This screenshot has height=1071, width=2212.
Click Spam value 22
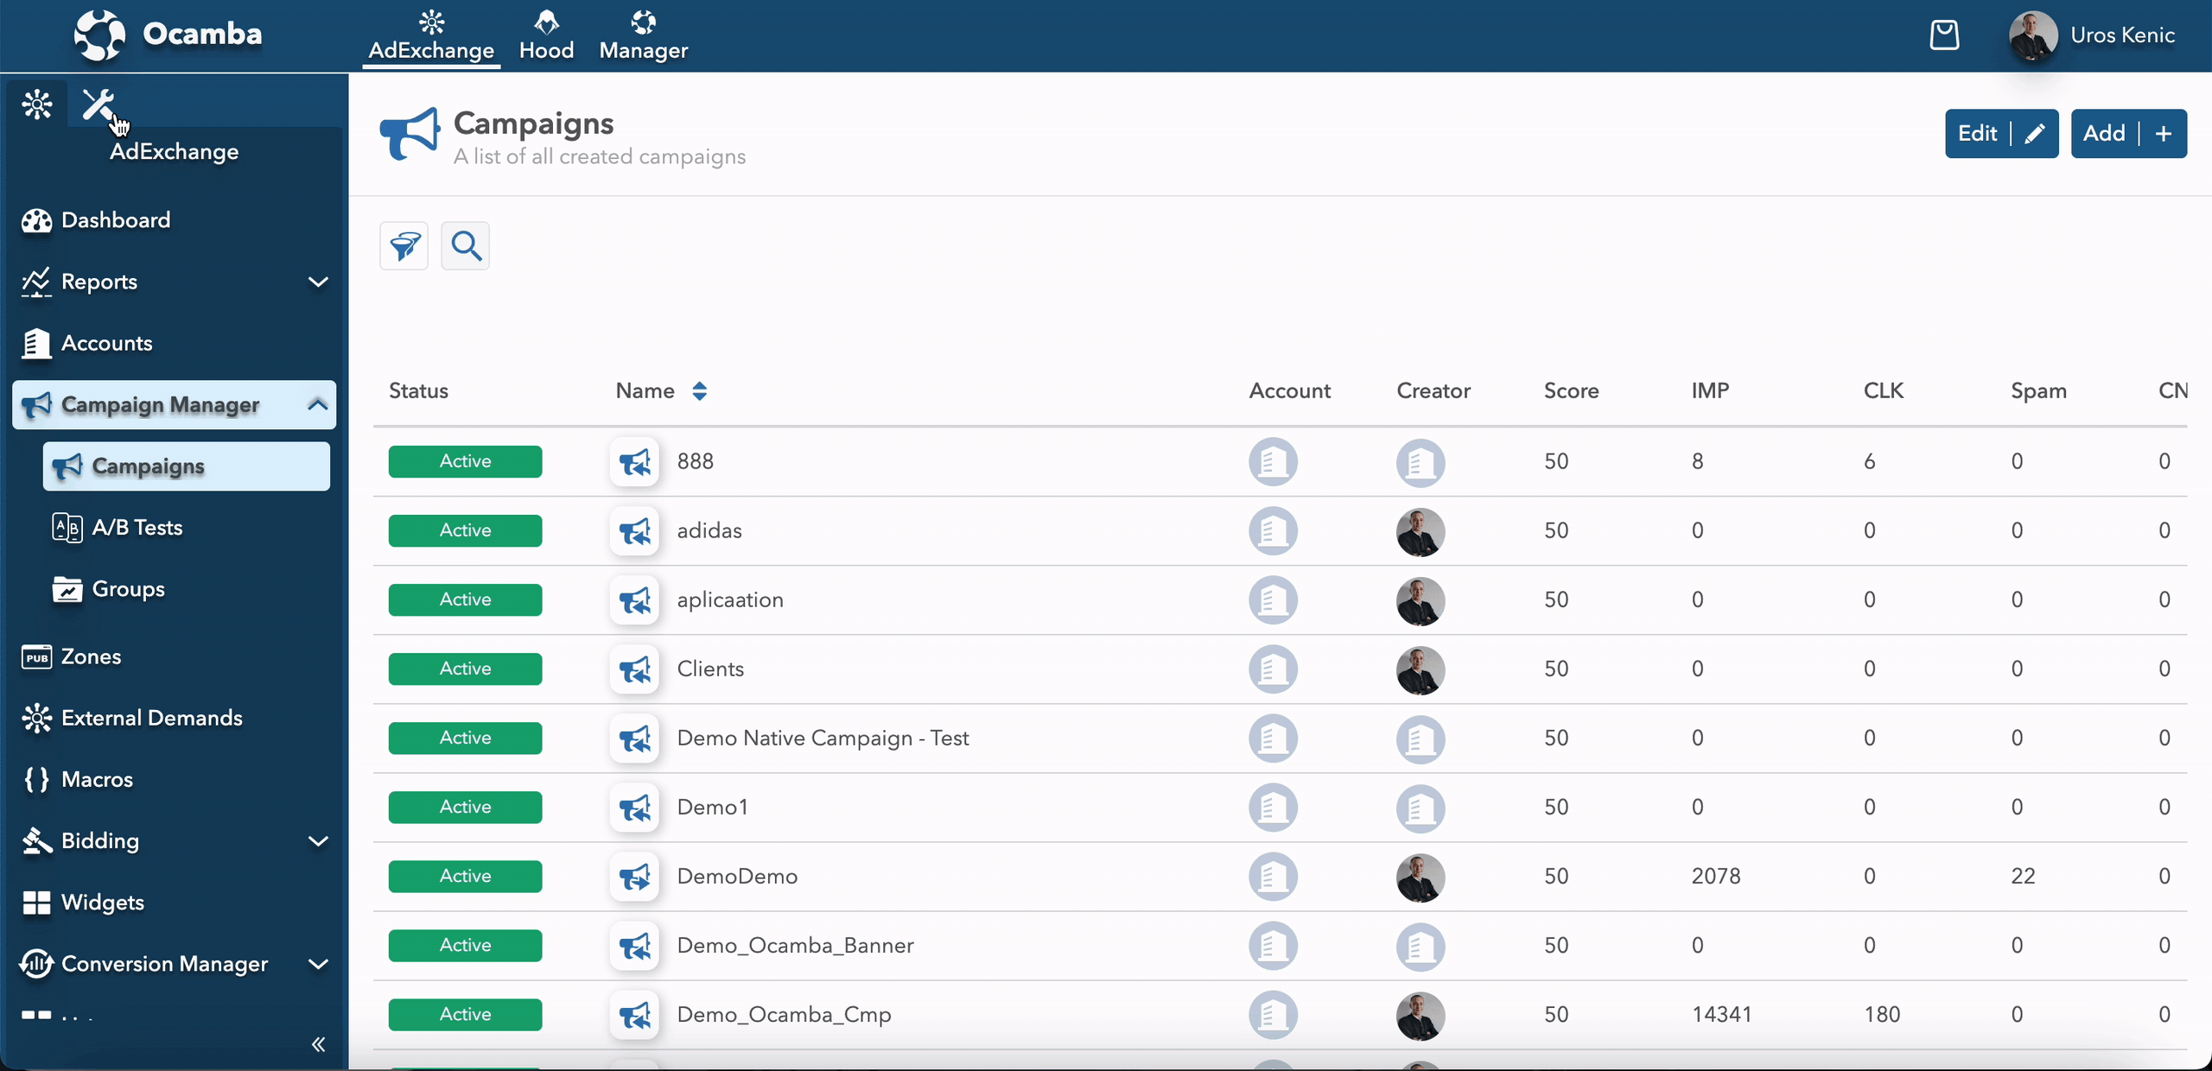click(2023, 876)
